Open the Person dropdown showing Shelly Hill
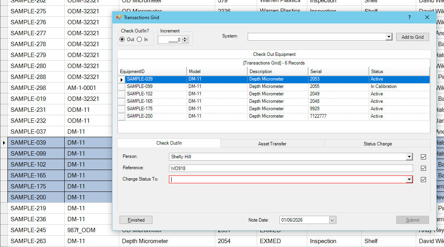 pyautogui.click(x=409, y=157)
